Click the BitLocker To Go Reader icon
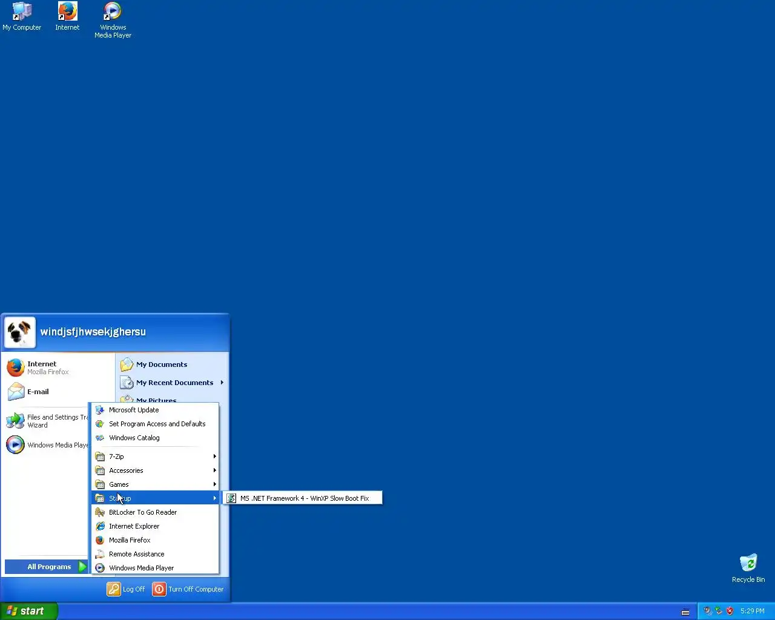This screenshot has width=775, height=620. click(100, 512)
